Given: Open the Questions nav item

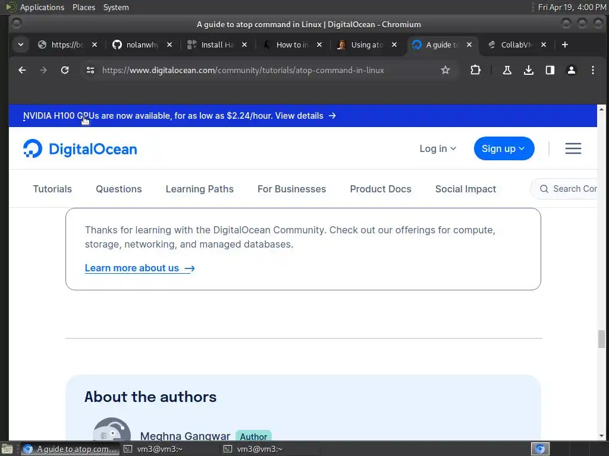Looking at the screenshot, I should point(119,189).
